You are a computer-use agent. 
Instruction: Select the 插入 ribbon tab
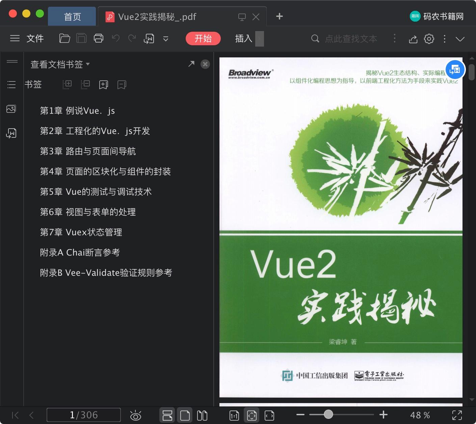pos(244,38)
